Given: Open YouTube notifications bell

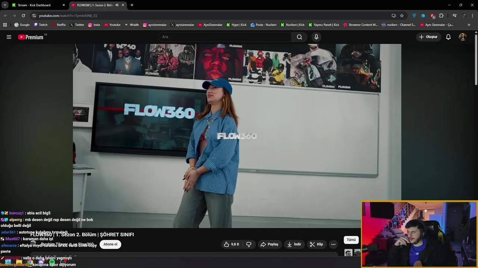Looking at the screenshot, I should click(x=448, y=37).
